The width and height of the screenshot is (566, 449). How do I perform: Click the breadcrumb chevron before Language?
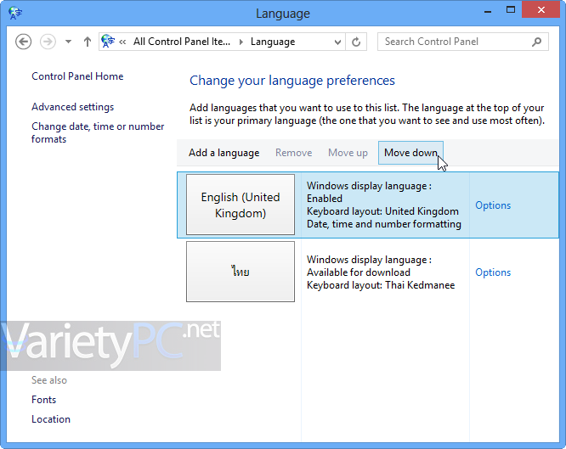pos(241,42)
